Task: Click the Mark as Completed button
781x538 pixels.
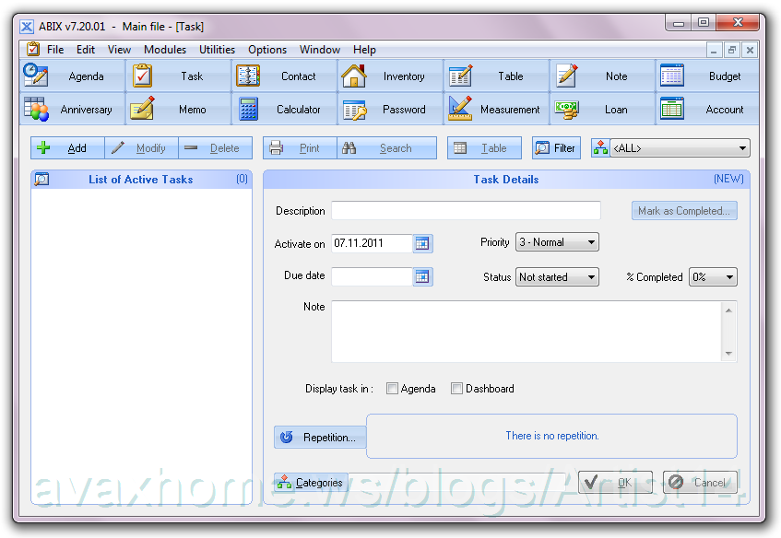Action: point(684,211)
